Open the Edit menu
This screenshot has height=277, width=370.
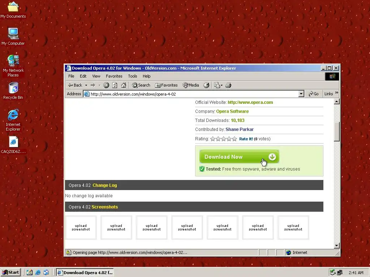click(x=83, y=76)
